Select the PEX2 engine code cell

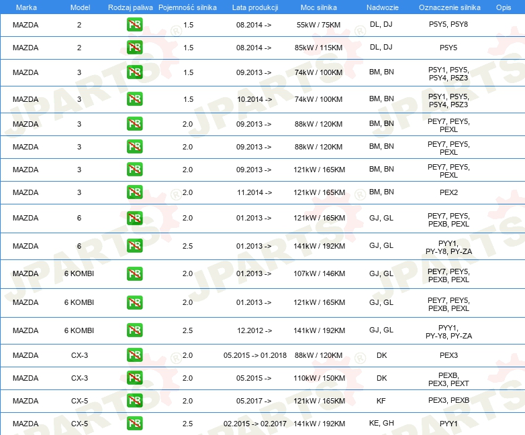click(448, 192)
